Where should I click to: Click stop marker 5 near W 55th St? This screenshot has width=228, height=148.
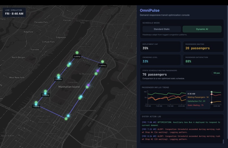[36, 103]
